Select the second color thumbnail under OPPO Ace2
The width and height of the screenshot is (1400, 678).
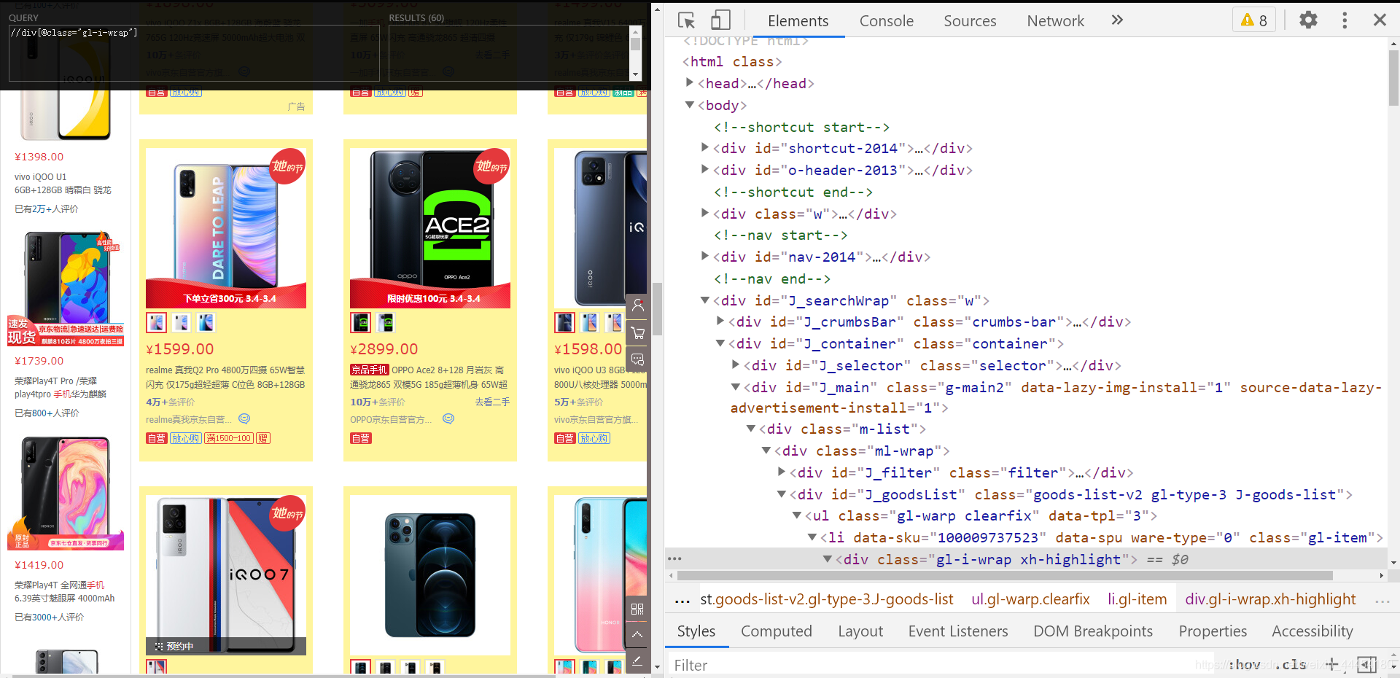click(x=386, y=322)
